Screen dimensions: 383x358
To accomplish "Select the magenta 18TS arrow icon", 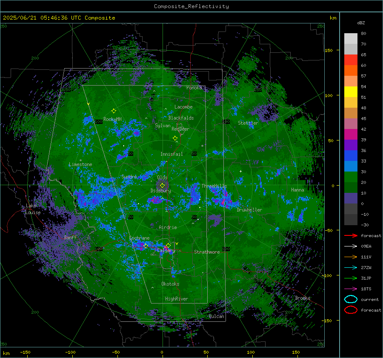I will pos(351,289).
